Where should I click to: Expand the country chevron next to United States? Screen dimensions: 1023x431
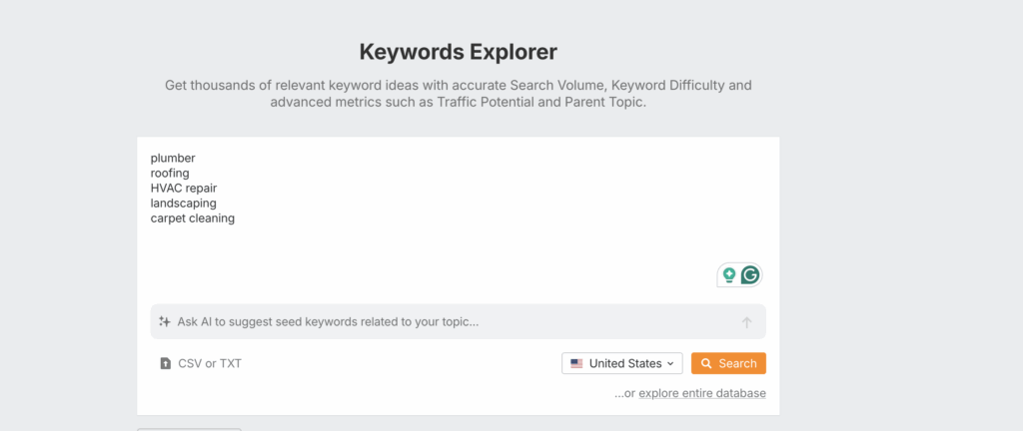(670, 363)
